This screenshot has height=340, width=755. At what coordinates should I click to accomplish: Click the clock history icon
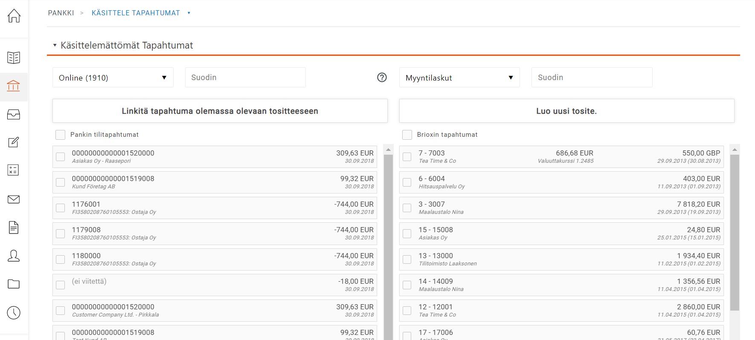[14, 313]
